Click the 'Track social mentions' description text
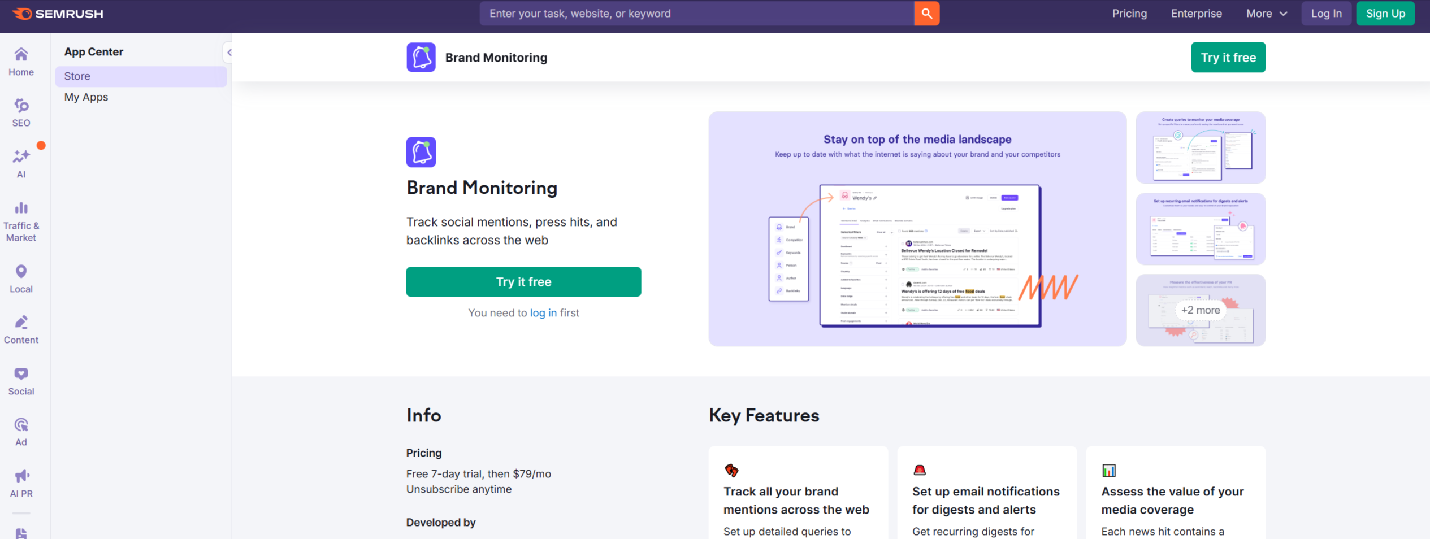Viewport: 1430px width, 539px height. [x=512, y=231]
